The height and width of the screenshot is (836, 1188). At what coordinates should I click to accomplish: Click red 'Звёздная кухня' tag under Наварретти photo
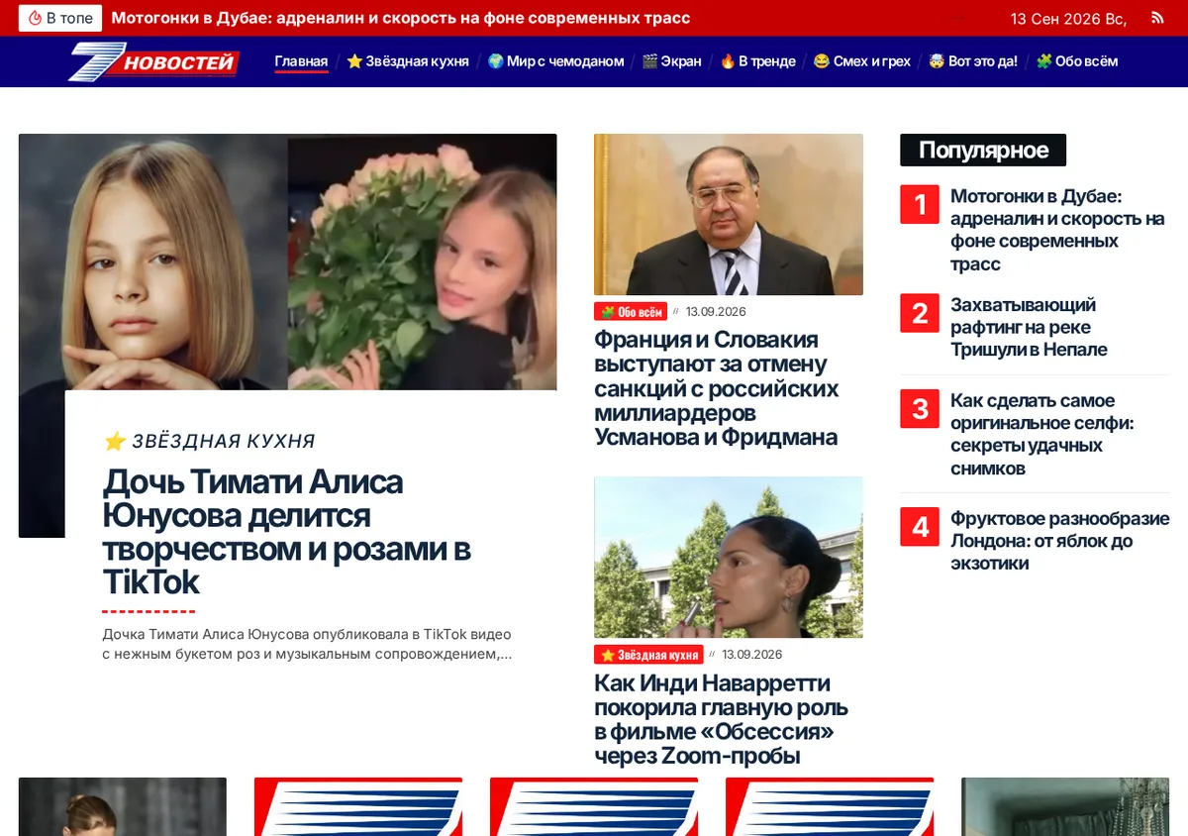tap(648, 655)
